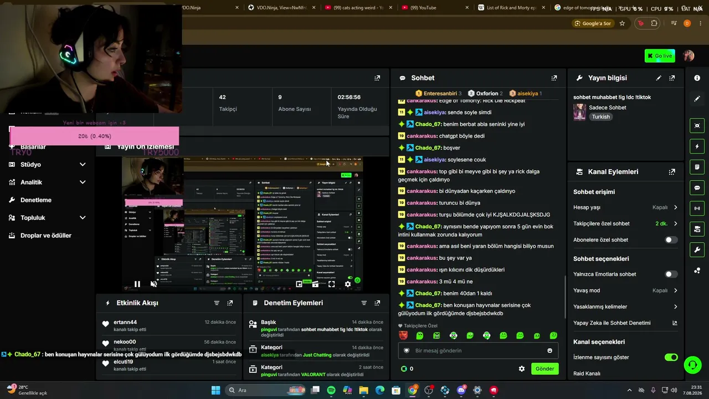The image size is (709, 399).
Task: Pop out the Denetim Eylemleri panel
Action: [x=377, y=303]
